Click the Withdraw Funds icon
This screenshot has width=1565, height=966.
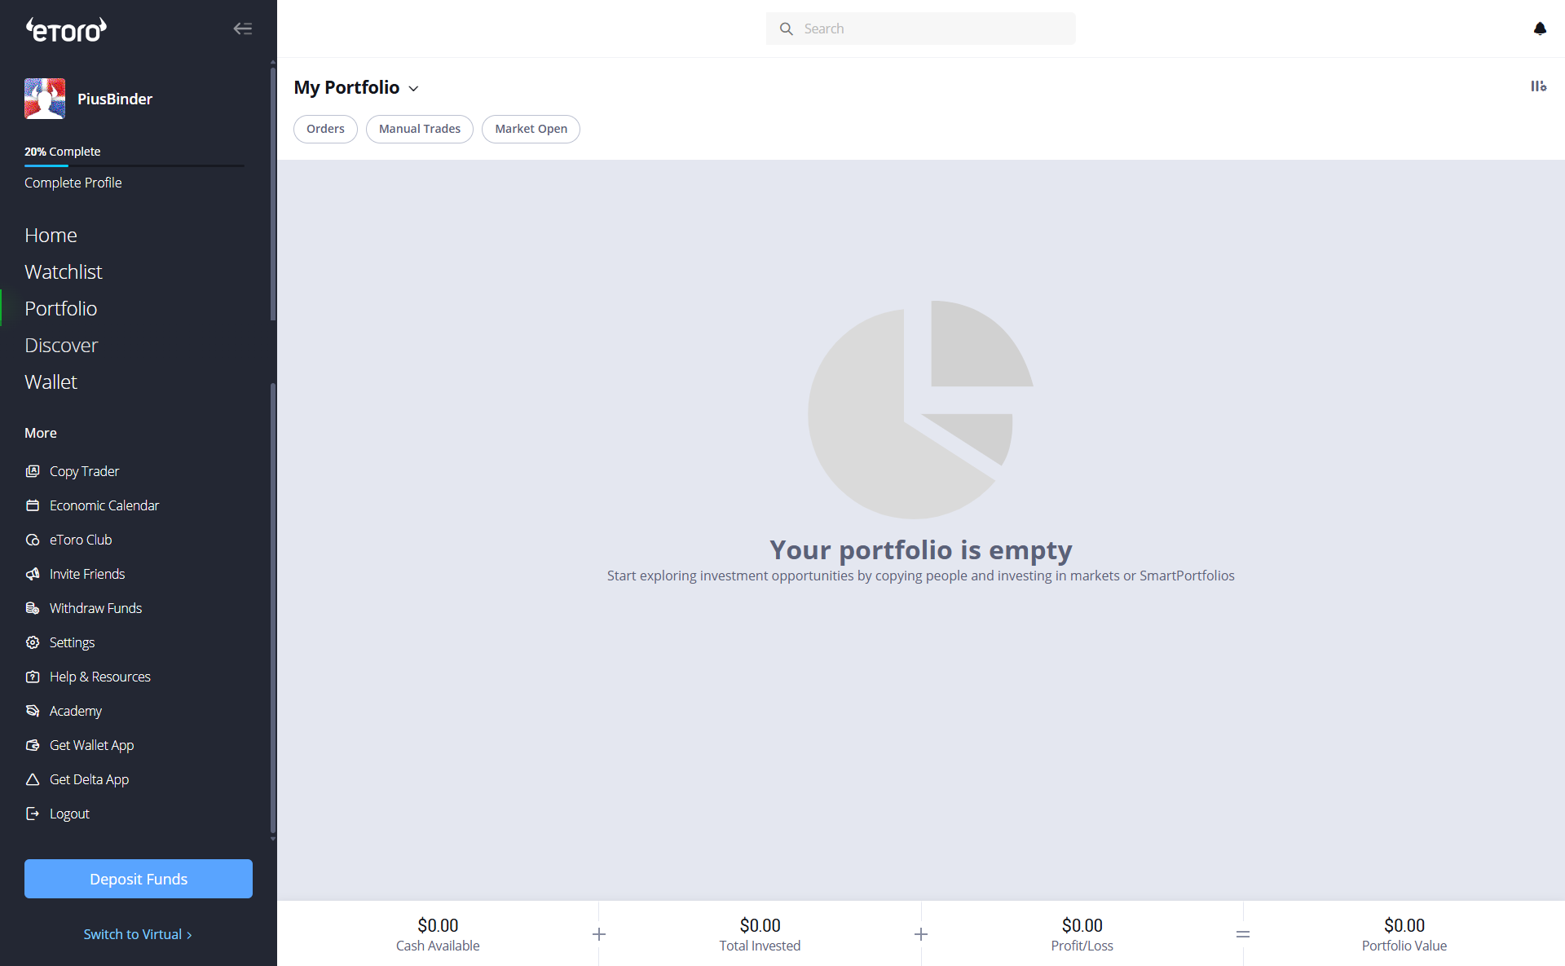[x=33, y=608]
